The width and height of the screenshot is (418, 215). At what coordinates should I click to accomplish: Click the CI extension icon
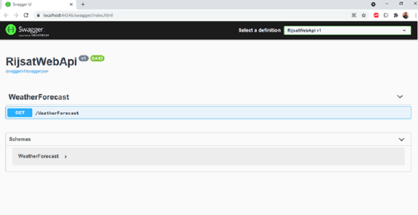386,15
